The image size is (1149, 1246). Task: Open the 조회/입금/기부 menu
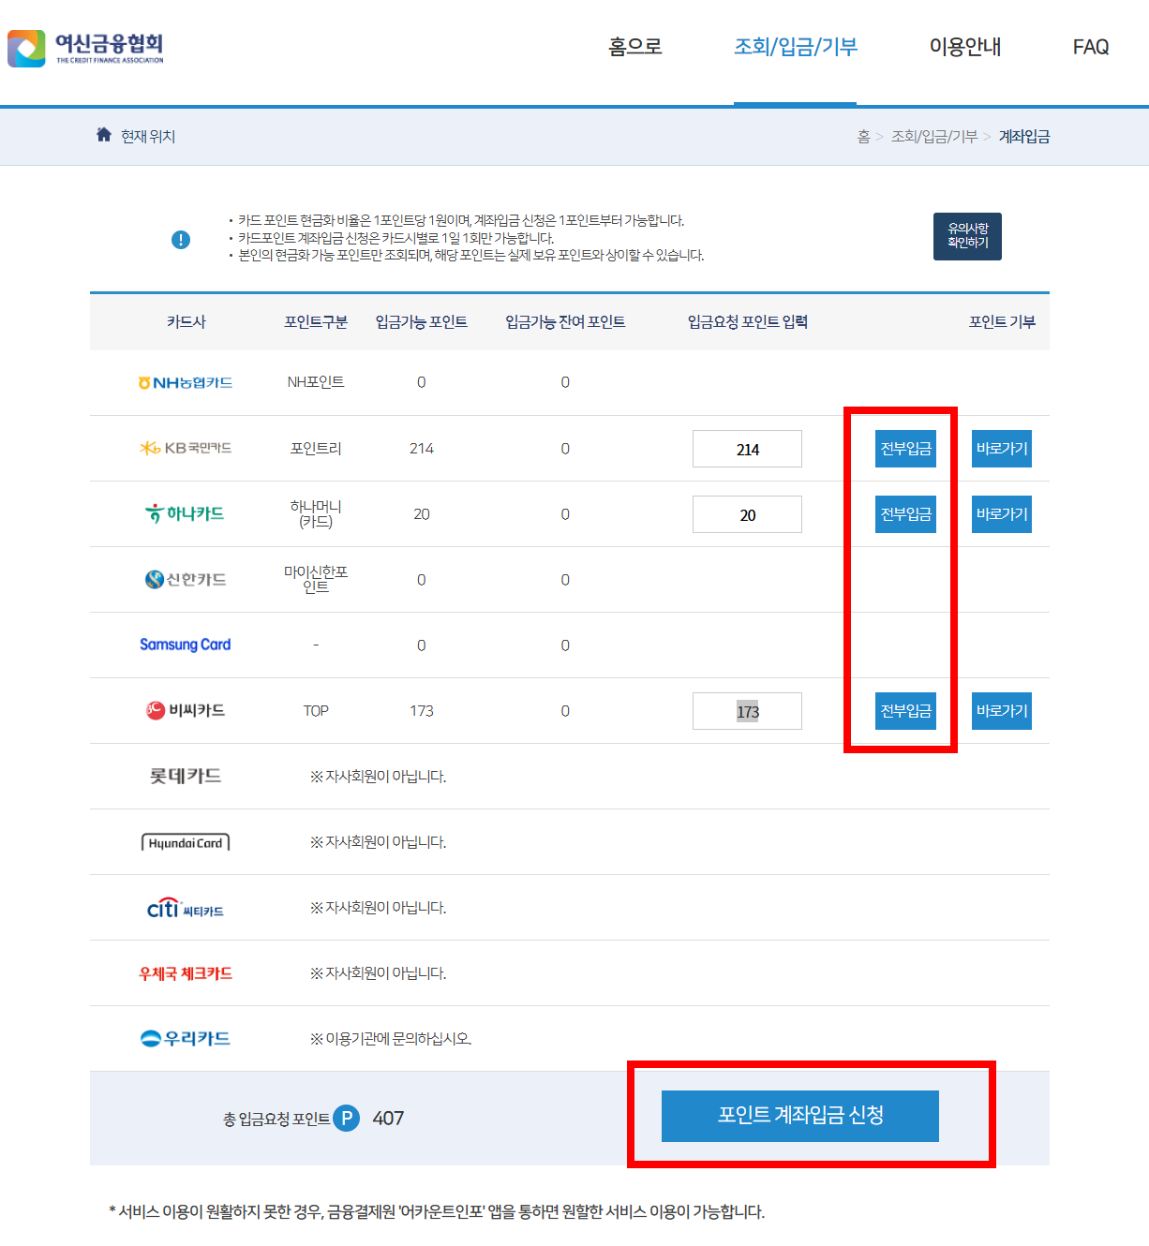pos(796,47)
